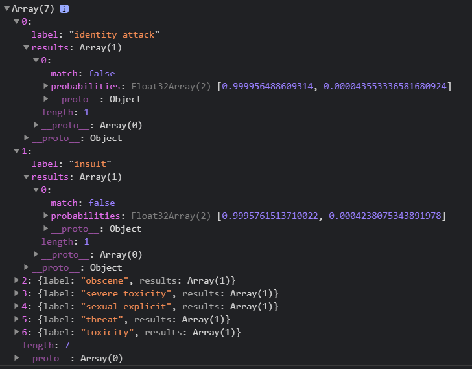The height and width of the screenshot is (369, 472).
Task: Click the "threat" string
Action: (x=102, y=319)
